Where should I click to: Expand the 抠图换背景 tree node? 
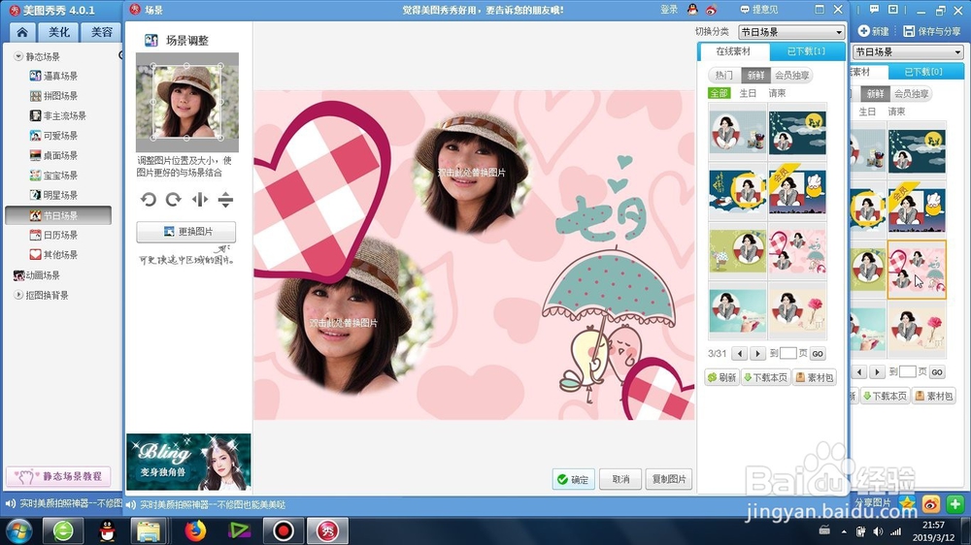(x=18, y=295)
